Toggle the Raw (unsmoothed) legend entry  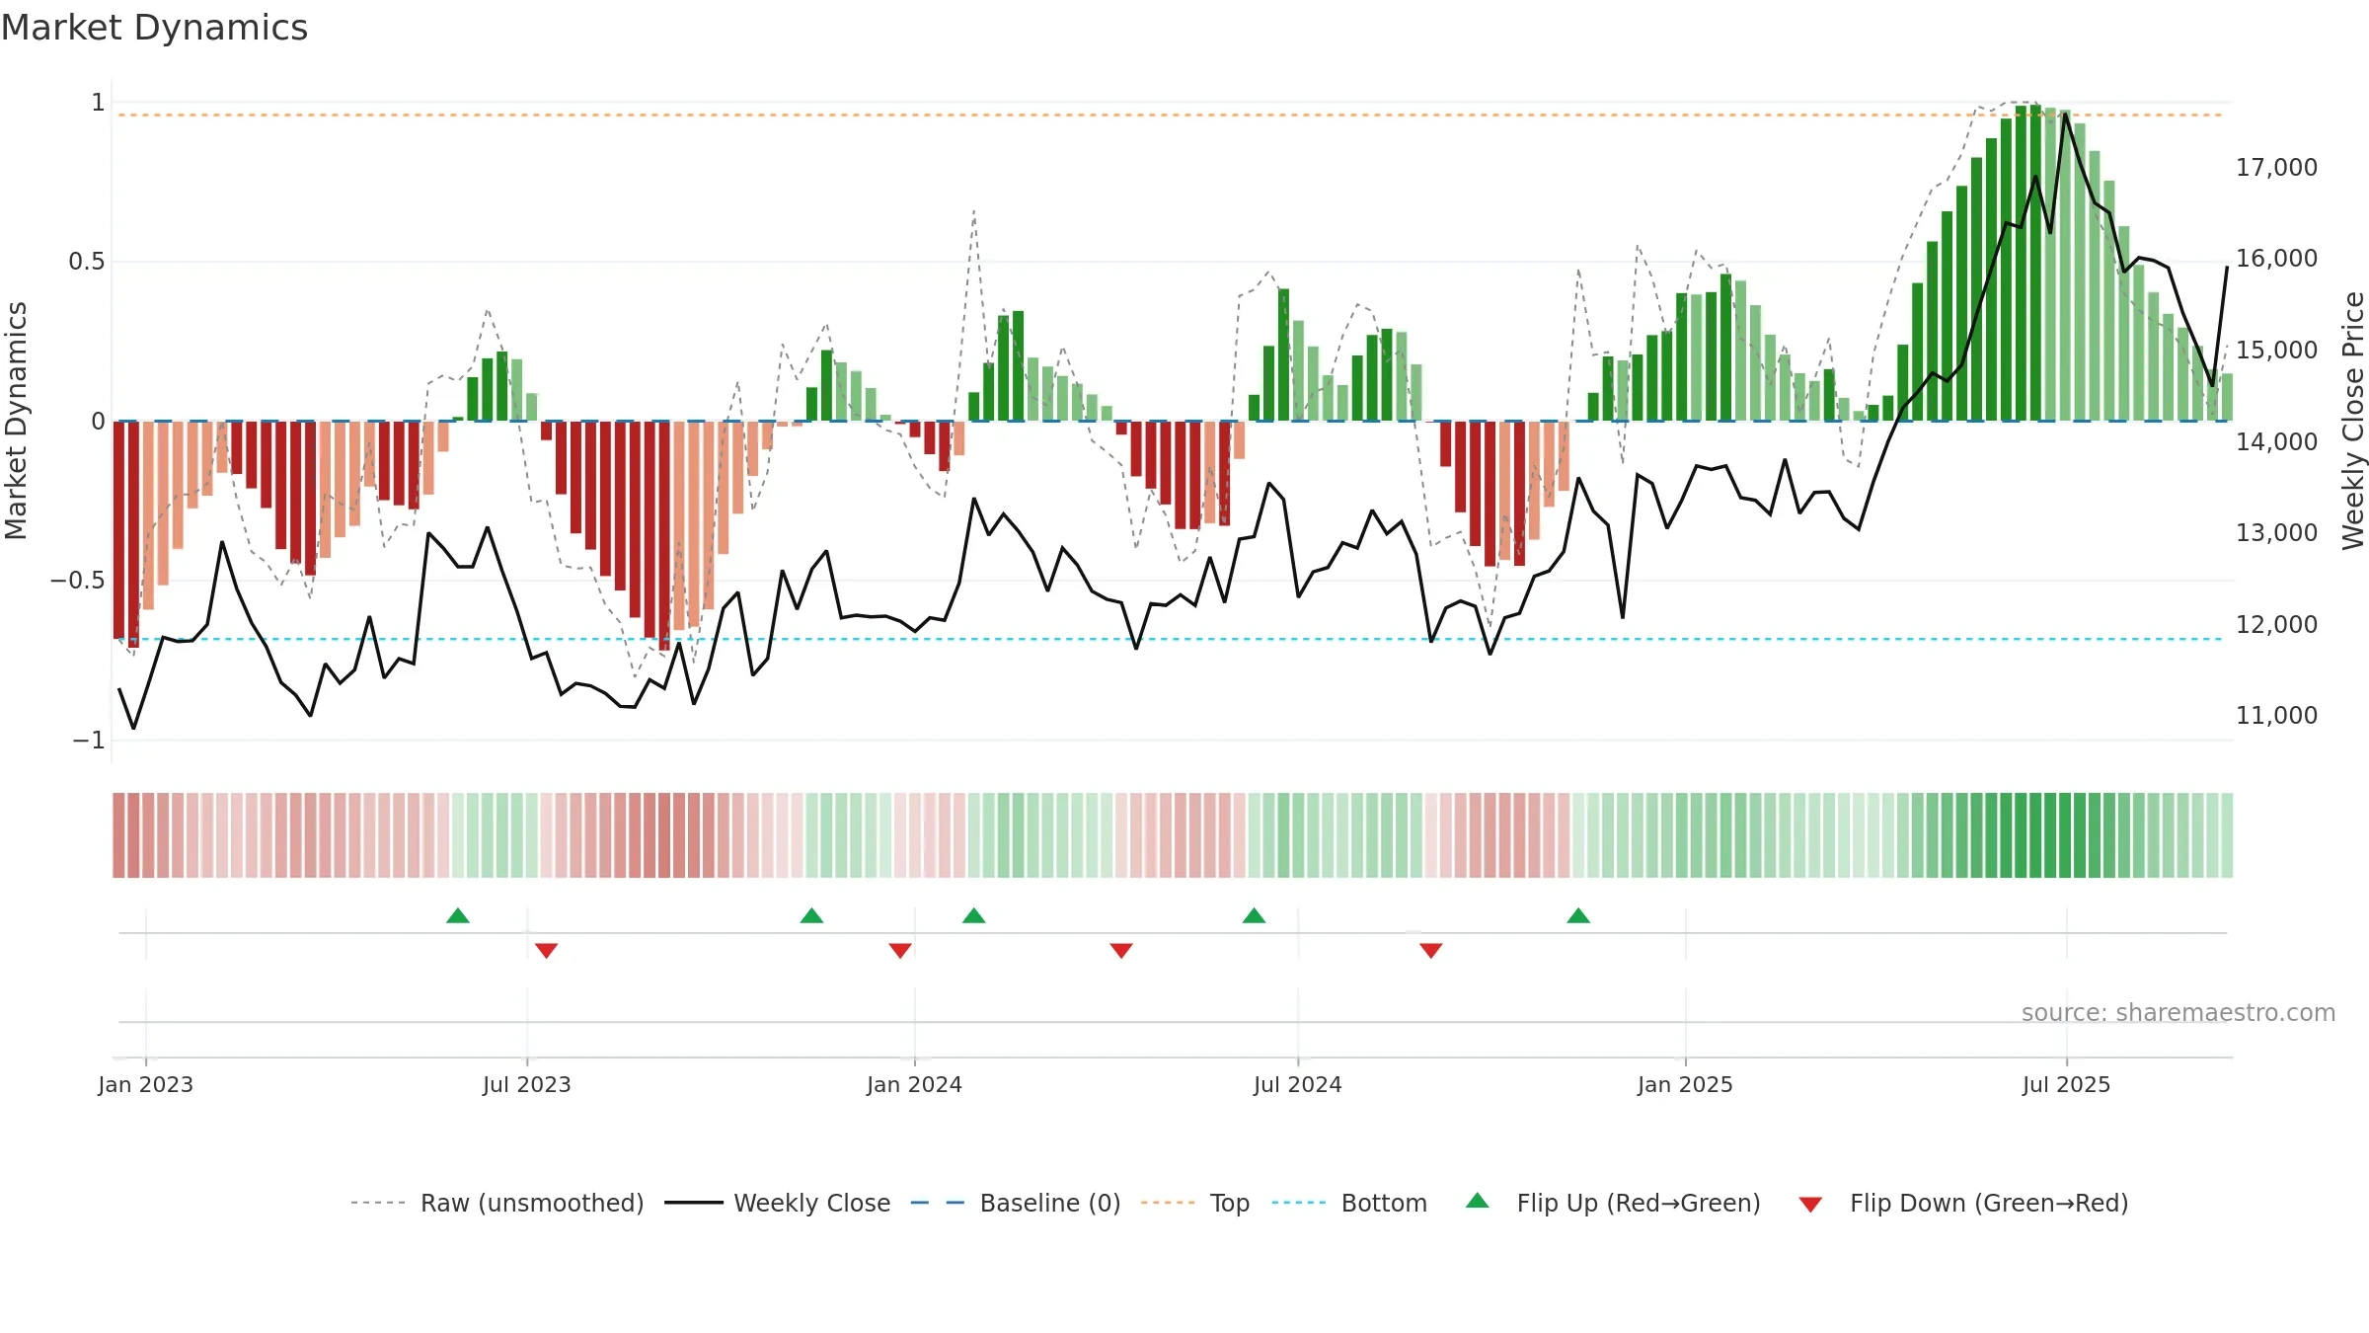point(497,1203)
